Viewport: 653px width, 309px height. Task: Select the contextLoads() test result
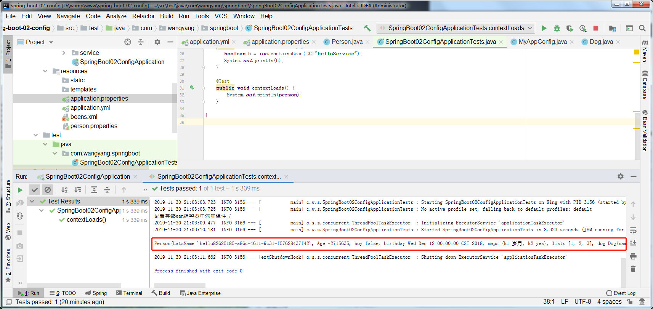point(86,219)
